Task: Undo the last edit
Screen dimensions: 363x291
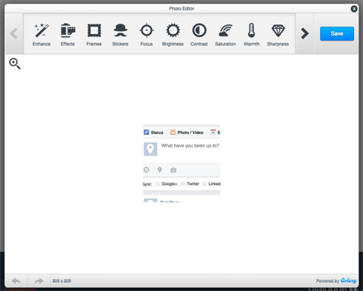Action: pos(16,280)
